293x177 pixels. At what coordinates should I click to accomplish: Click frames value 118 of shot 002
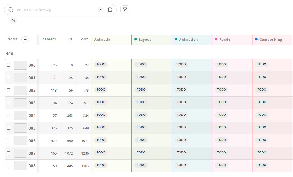pos(54,90)
